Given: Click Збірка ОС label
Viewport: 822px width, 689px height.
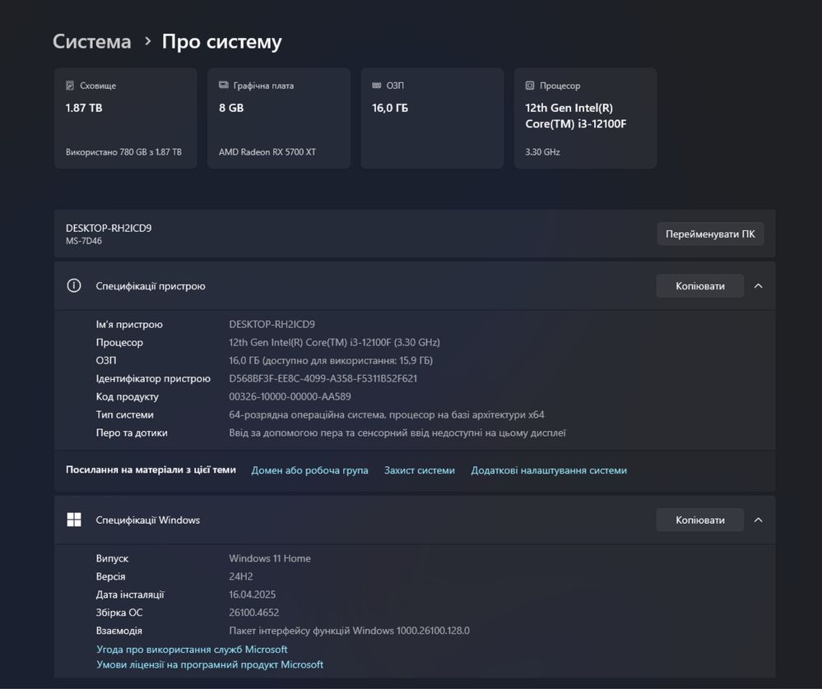Looking at the screenshot, I should pyautogui.click(x=119, y=613).
